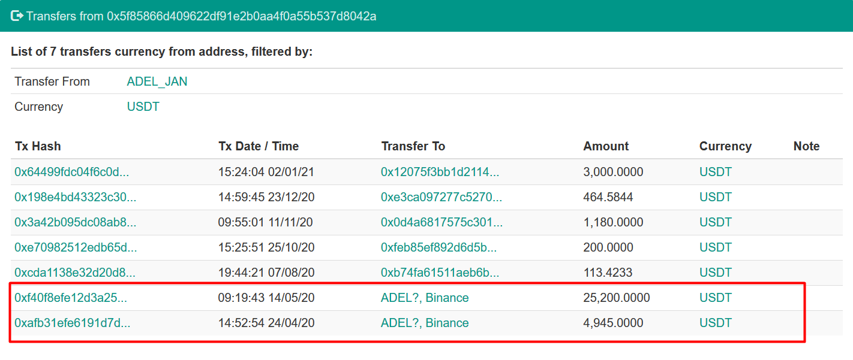Click the 14:52:54 24/04/20 timestamp
Viewport: 853px width, 360px height.
(266, 323)
